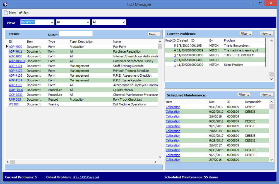Open problem ID 3 link
This screenshot has height=184, width=279.
(x=175, y=55)
